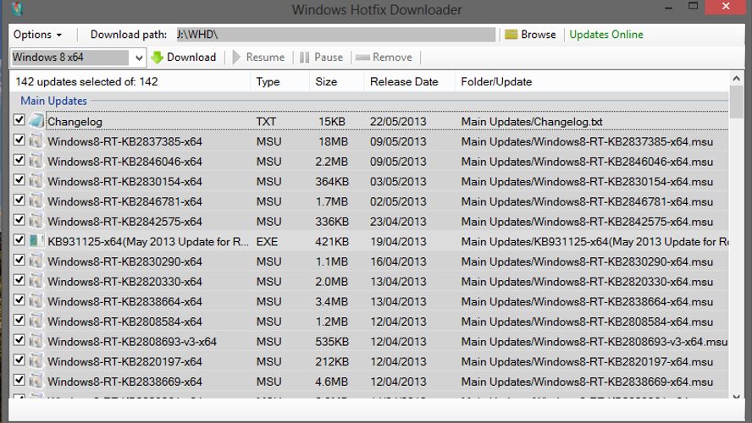752x423 pixels.
Task: Click the MSU icon for KB2830290
Action: tap(36, 261)
